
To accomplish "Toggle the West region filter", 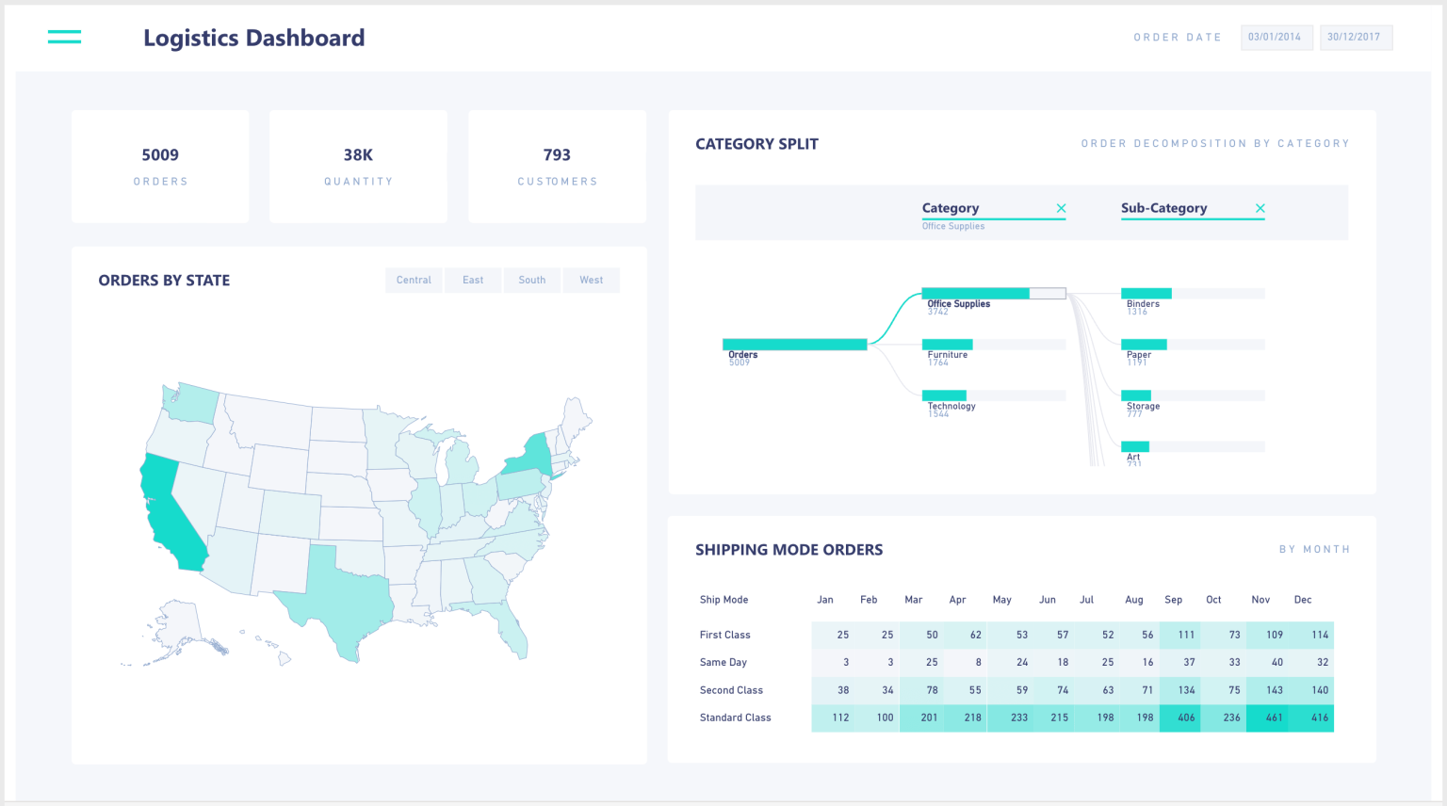I will [x=591, y=280].
